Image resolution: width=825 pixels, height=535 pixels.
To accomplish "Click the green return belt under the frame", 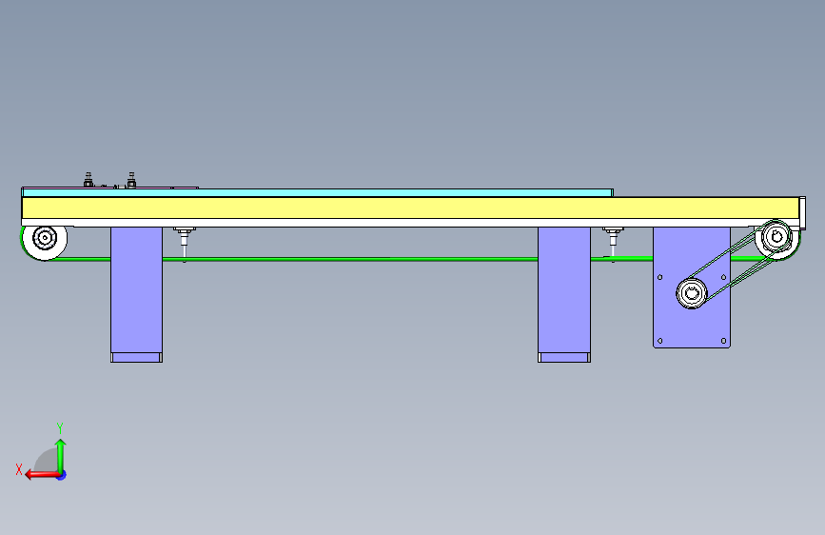I will [350, 259].
